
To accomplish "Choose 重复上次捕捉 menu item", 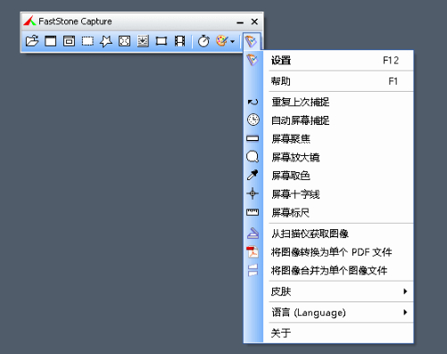I will pos(328,102).
